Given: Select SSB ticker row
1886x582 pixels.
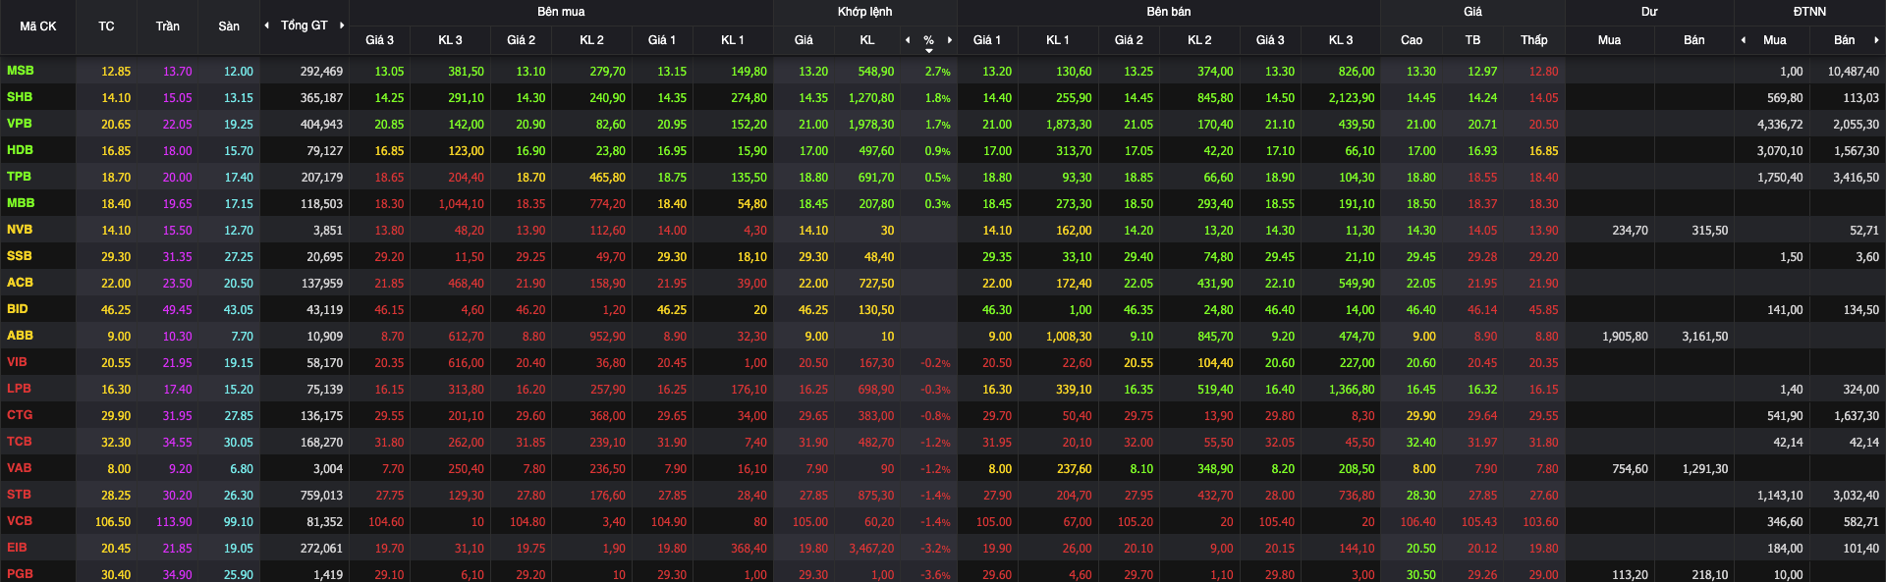Looking at the screenshot, I should pos(20,256).
